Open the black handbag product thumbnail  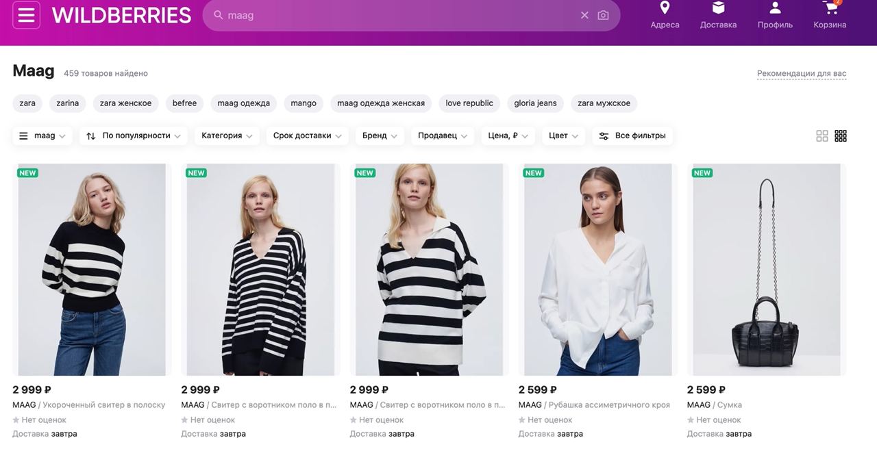click(x=767, y=269)
